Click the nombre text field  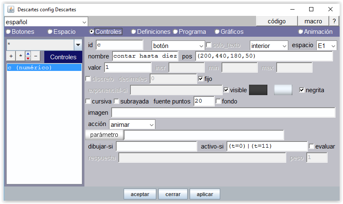coord(145,56)
